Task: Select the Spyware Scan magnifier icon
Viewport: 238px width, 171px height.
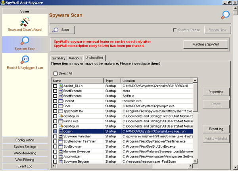Action: coord(25,41)
